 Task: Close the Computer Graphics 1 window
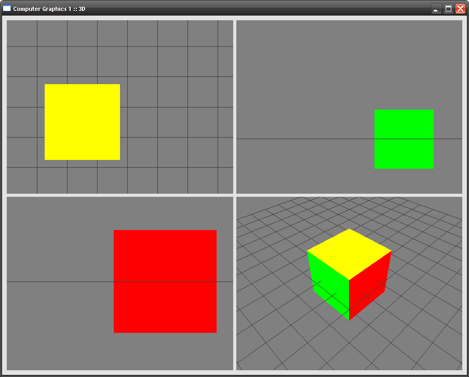(460, 9)
